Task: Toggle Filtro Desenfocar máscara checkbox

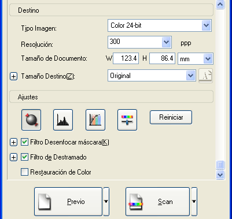Action: click(x=24, y=142)
